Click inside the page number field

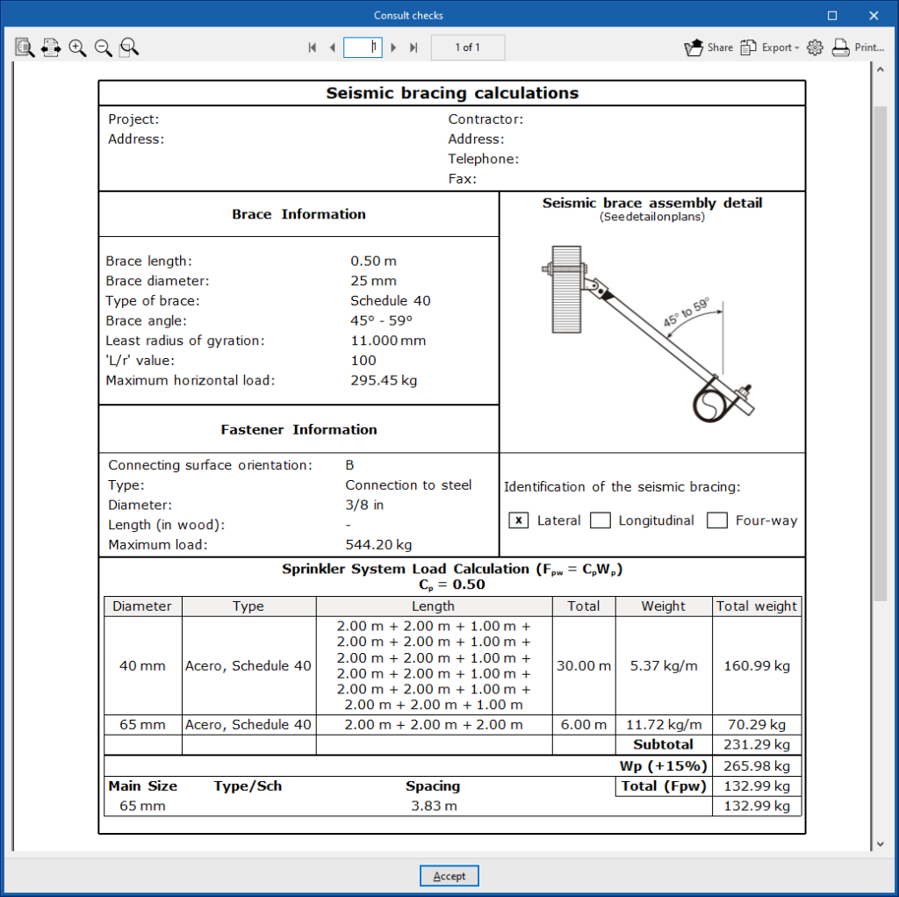coord(363,47)
